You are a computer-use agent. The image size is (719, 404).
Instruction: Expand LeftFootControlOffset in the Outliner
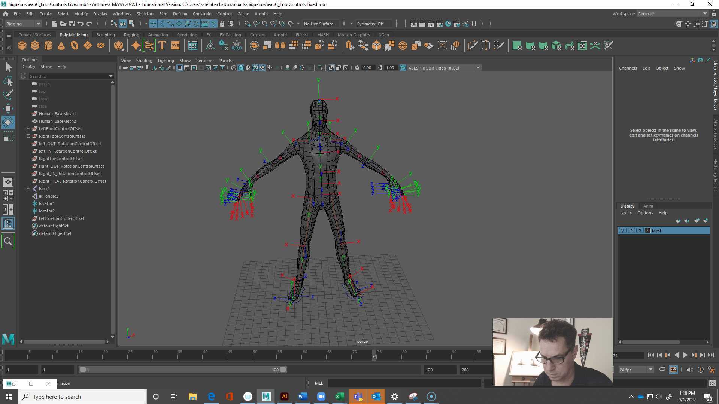pos(28,129)
